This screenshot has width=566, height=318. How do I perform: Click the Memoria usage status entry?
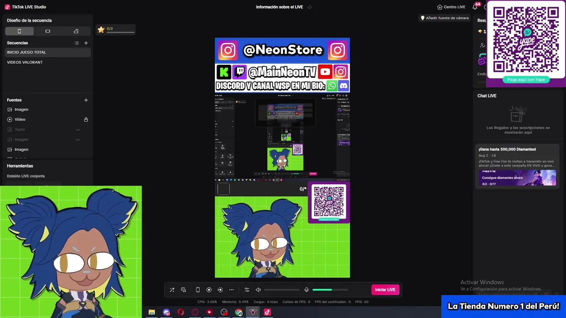pos(235,302)
